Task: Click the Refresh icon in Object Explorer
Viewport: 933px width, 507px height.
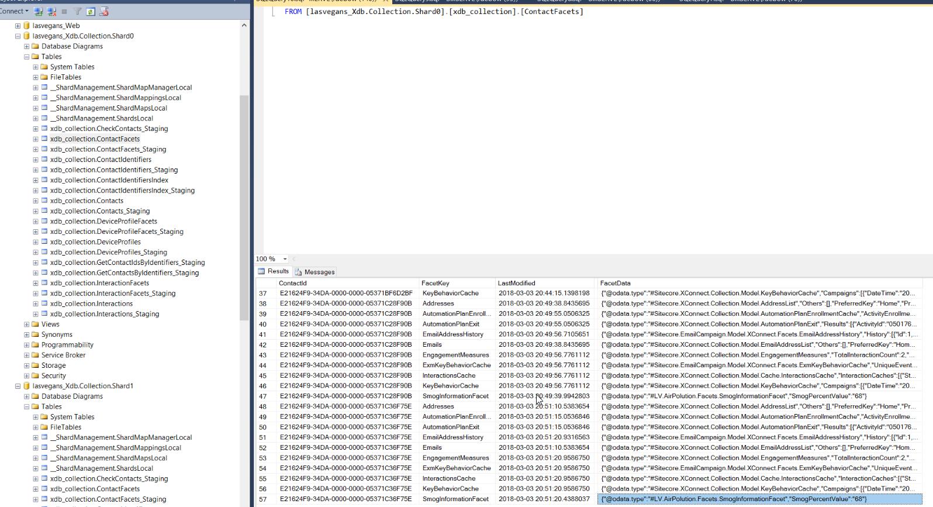Action: click(91, 11)
